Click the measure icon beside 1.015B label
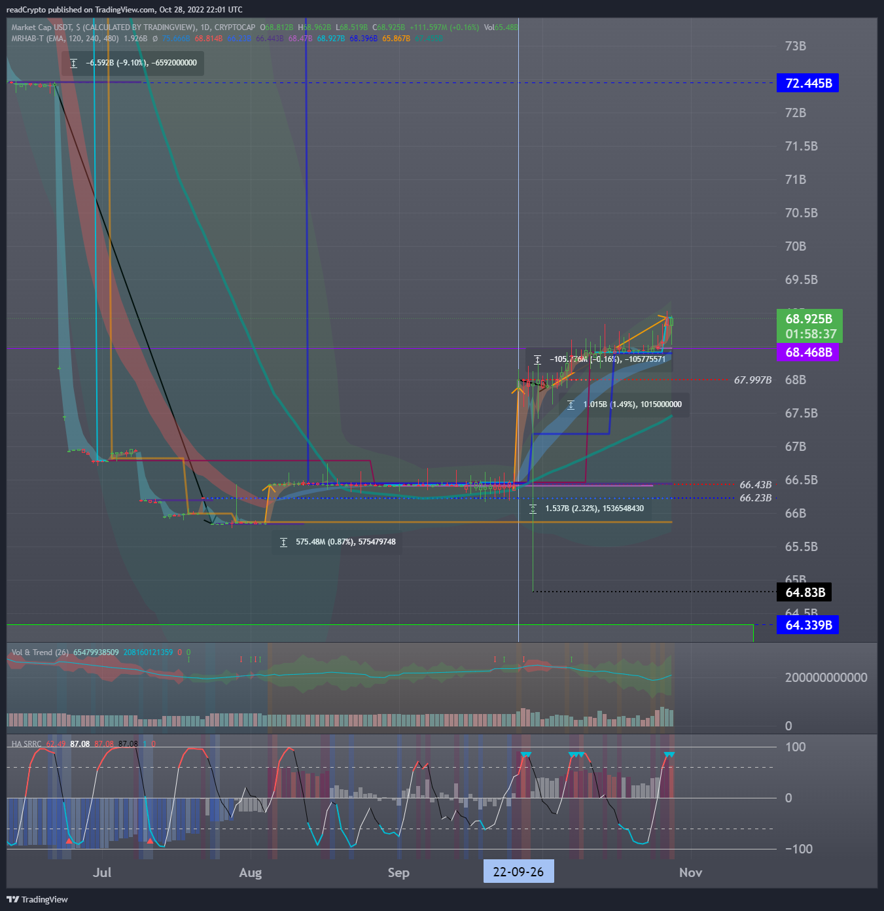 pyautogui.click(x=571, y=404)
